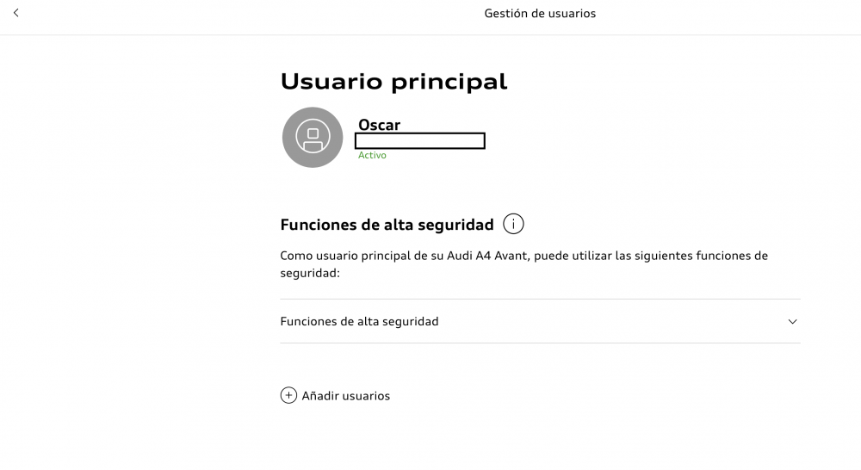
Task: Select the user name Oscar
Action: point(380,125)
